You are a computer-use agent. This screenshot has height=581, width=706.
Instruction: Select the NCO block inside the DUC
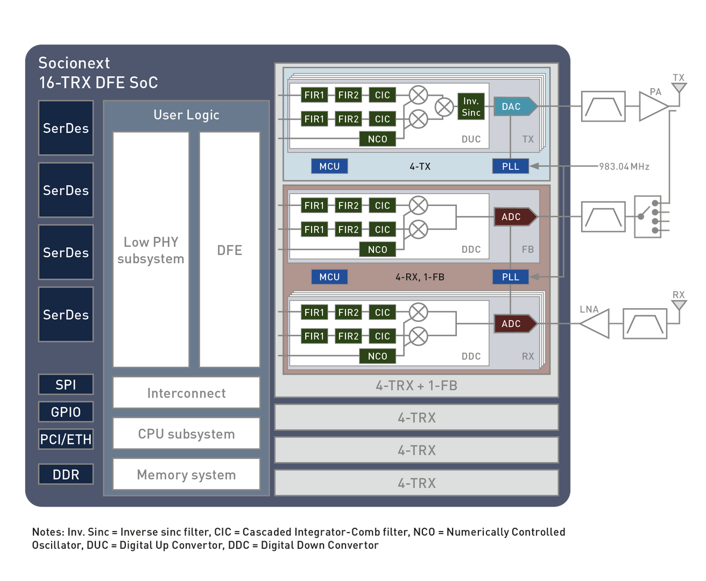tap(377, 138)
